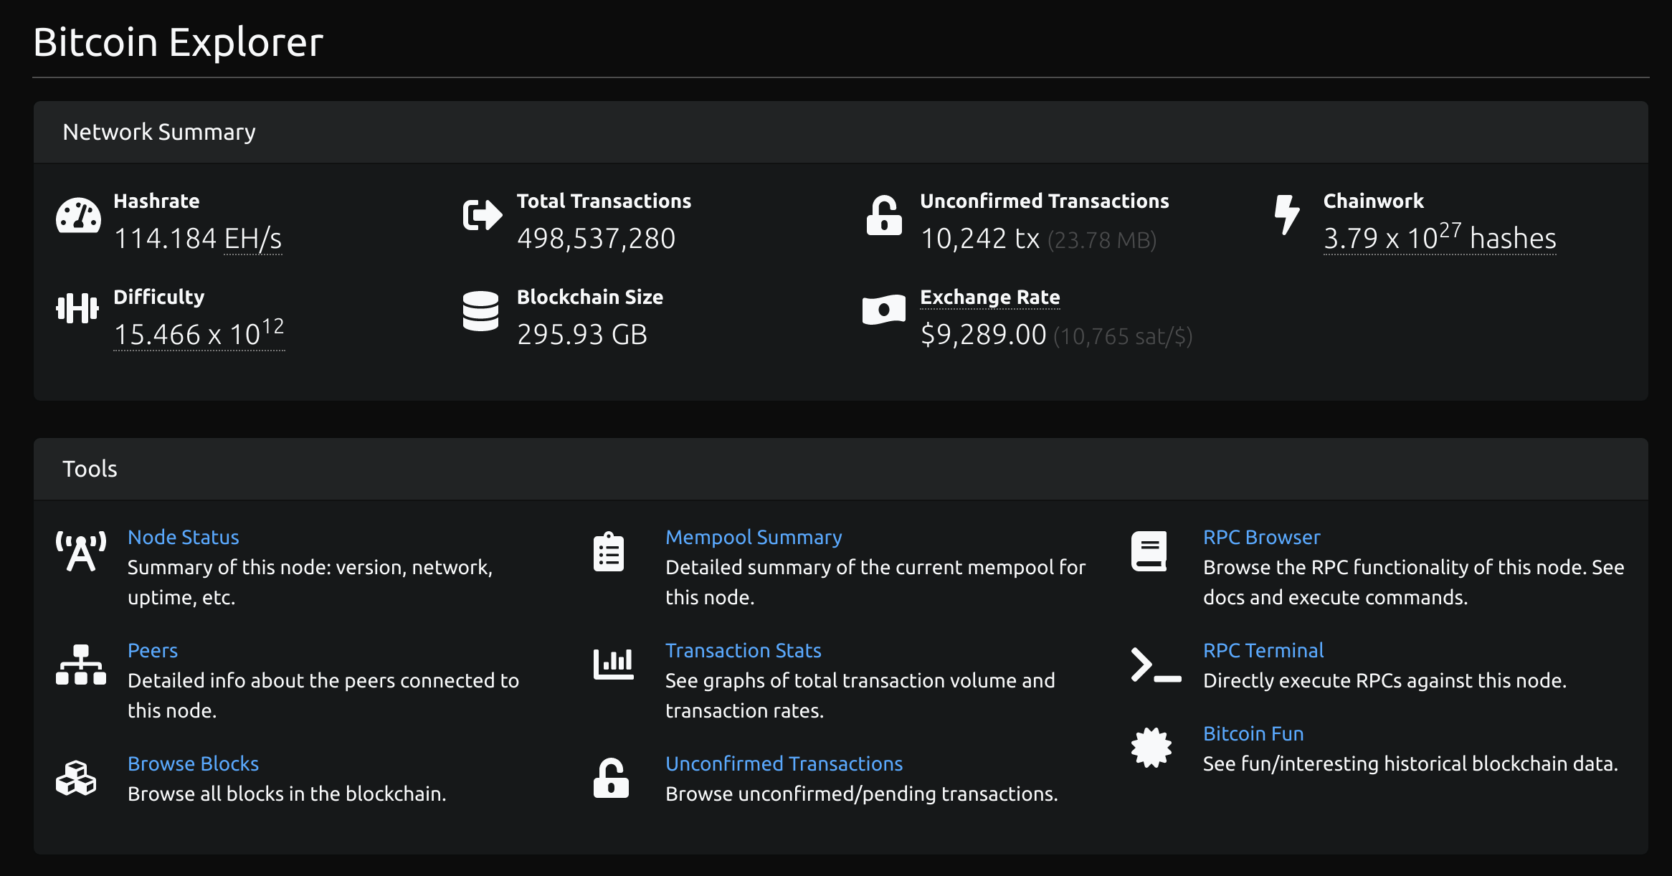Click the 'Browse all blocks in the blockchain.' description

[x=287, y=794]
